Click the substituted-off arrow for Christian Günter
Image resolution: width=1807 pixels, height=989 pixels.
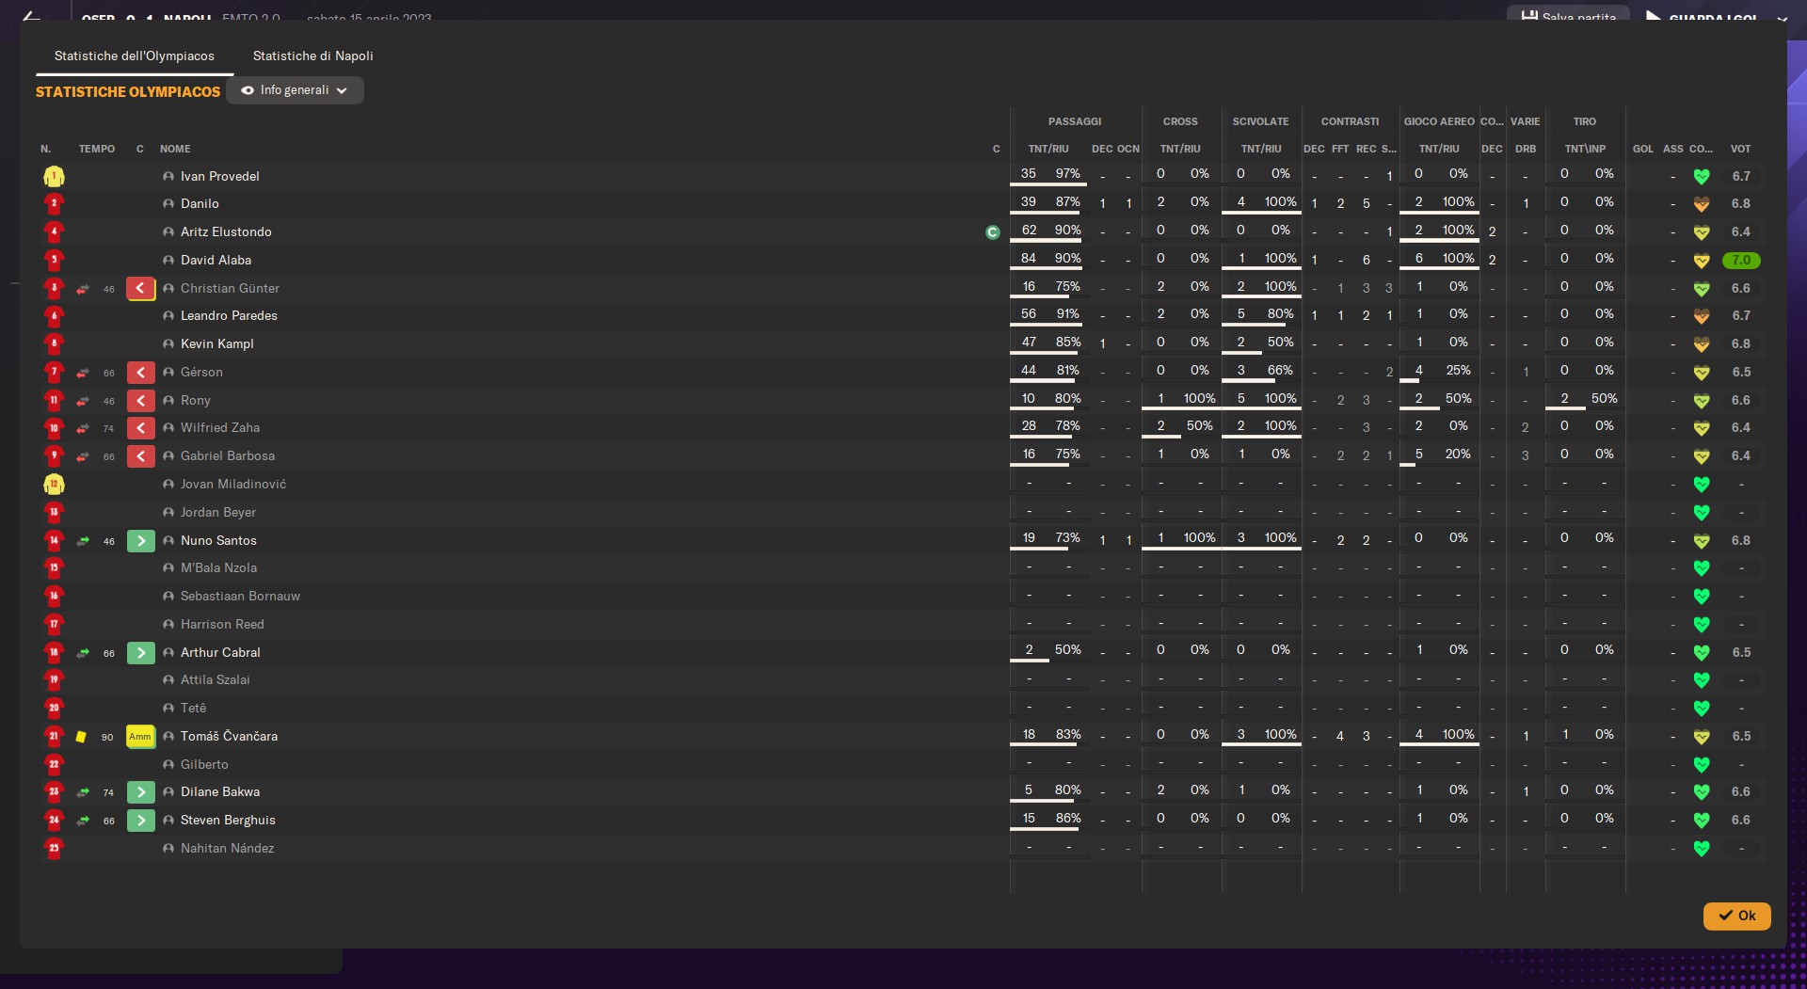click(140, 288)
